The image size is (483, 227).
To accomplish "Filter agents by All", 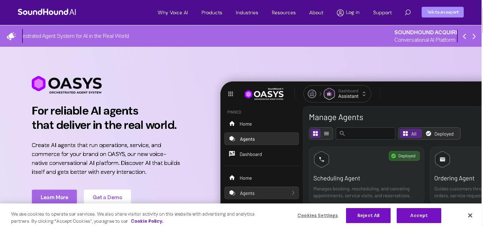I will (410, 134).
